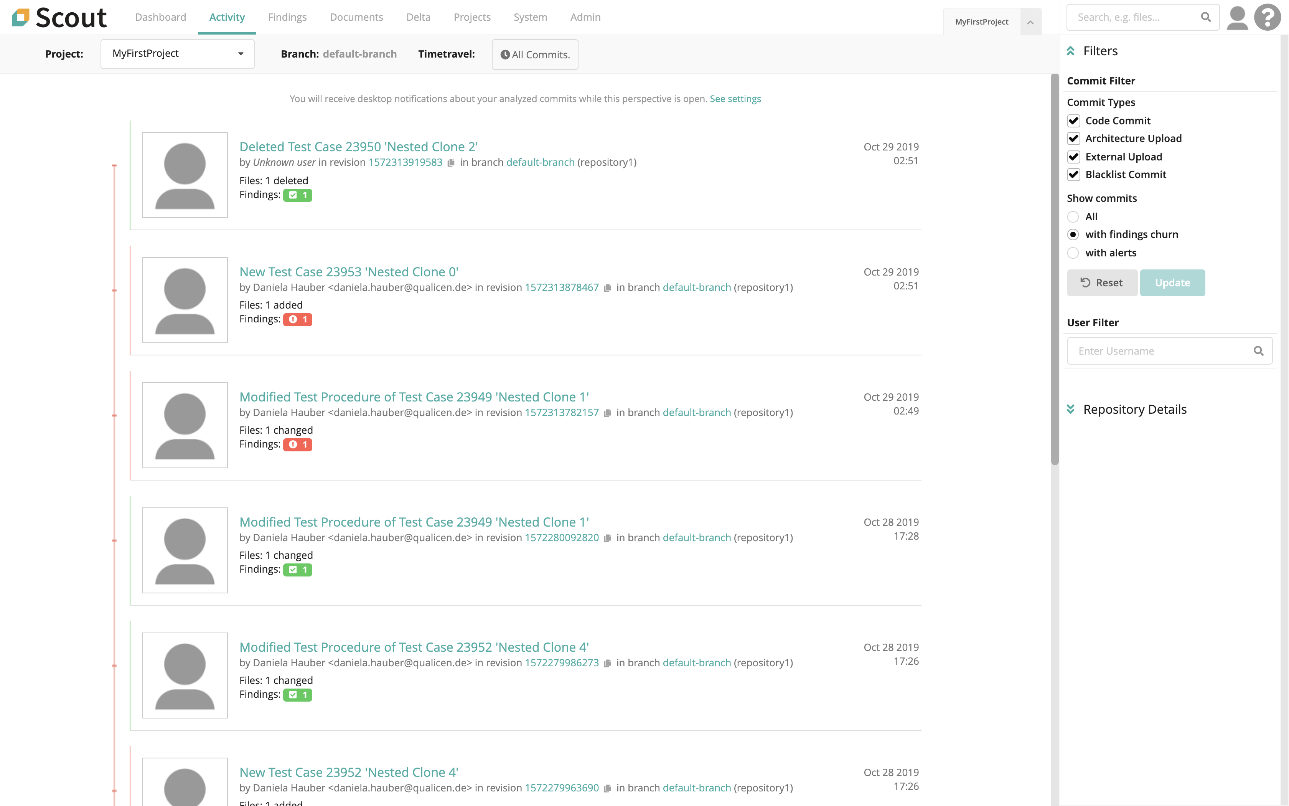Open the Project MyFirstProject dropdown
Screen dimensions: 1289x806
[177, 54]
